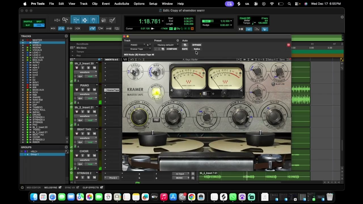Click the Waves undo arrow button
Screen dimensions: 363x204
tap(132, 59)
